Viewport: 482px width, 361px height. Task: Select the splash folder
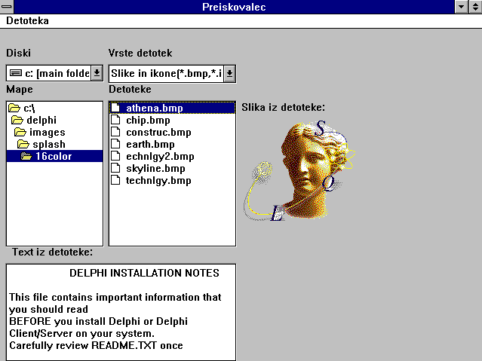pos(55,144)
